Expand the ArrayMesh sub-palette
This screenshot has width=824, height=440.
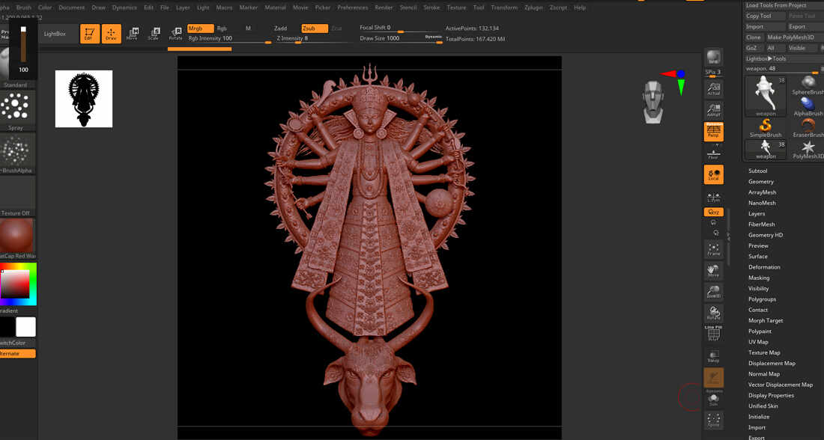pyautogui.click(x=762, y=192)
